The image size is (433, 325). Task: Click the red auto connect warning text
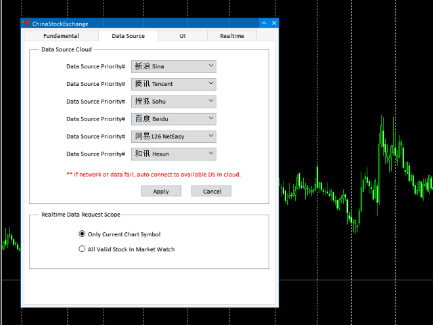pyautogui.click(x=154, y=174)
